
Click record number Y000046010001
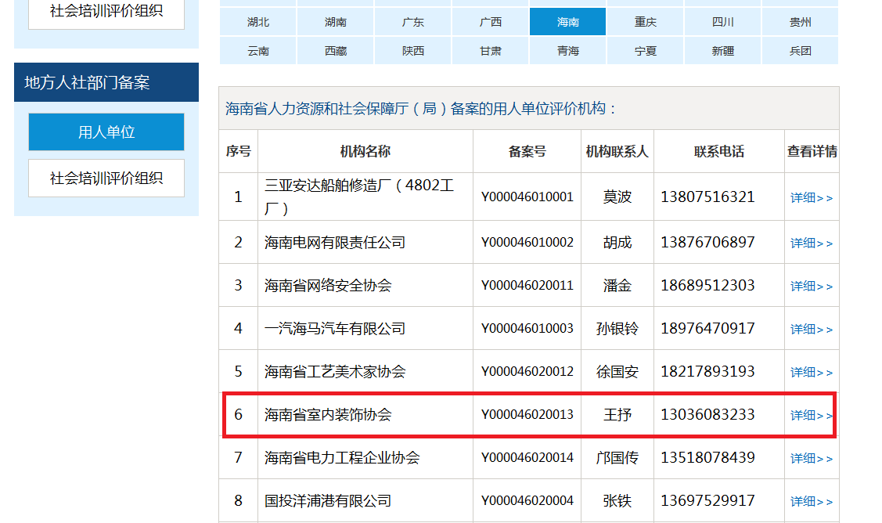pos(527,197)
